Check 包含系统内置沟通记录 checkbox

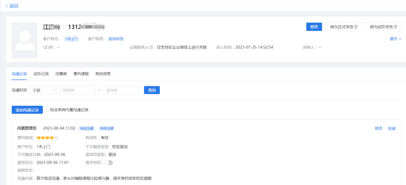(47, 110)
